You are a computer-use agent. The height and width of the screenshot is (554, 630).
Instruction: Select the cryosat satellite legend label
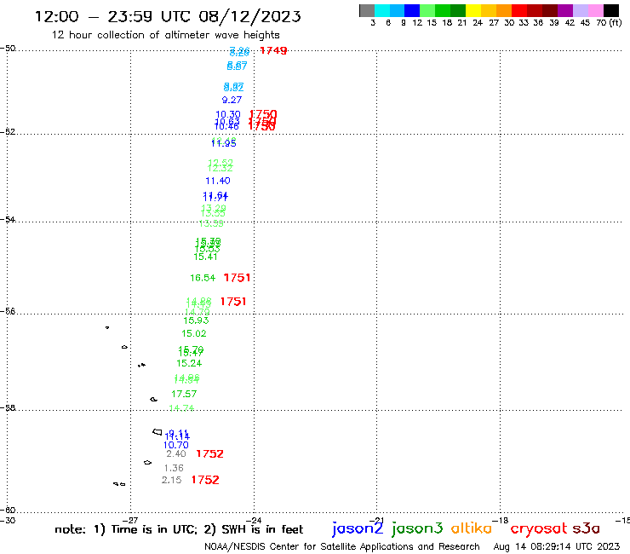coord(539,528)
